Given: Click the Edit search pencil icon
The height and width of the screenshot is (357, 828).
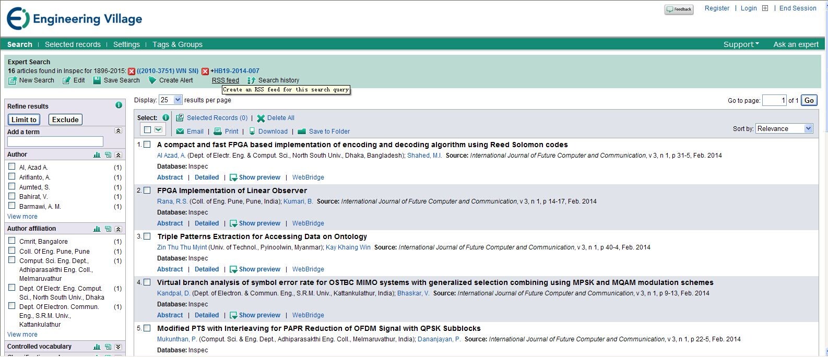Looking at the screenshot, I should pyautogui.click(x=66, y=80).
